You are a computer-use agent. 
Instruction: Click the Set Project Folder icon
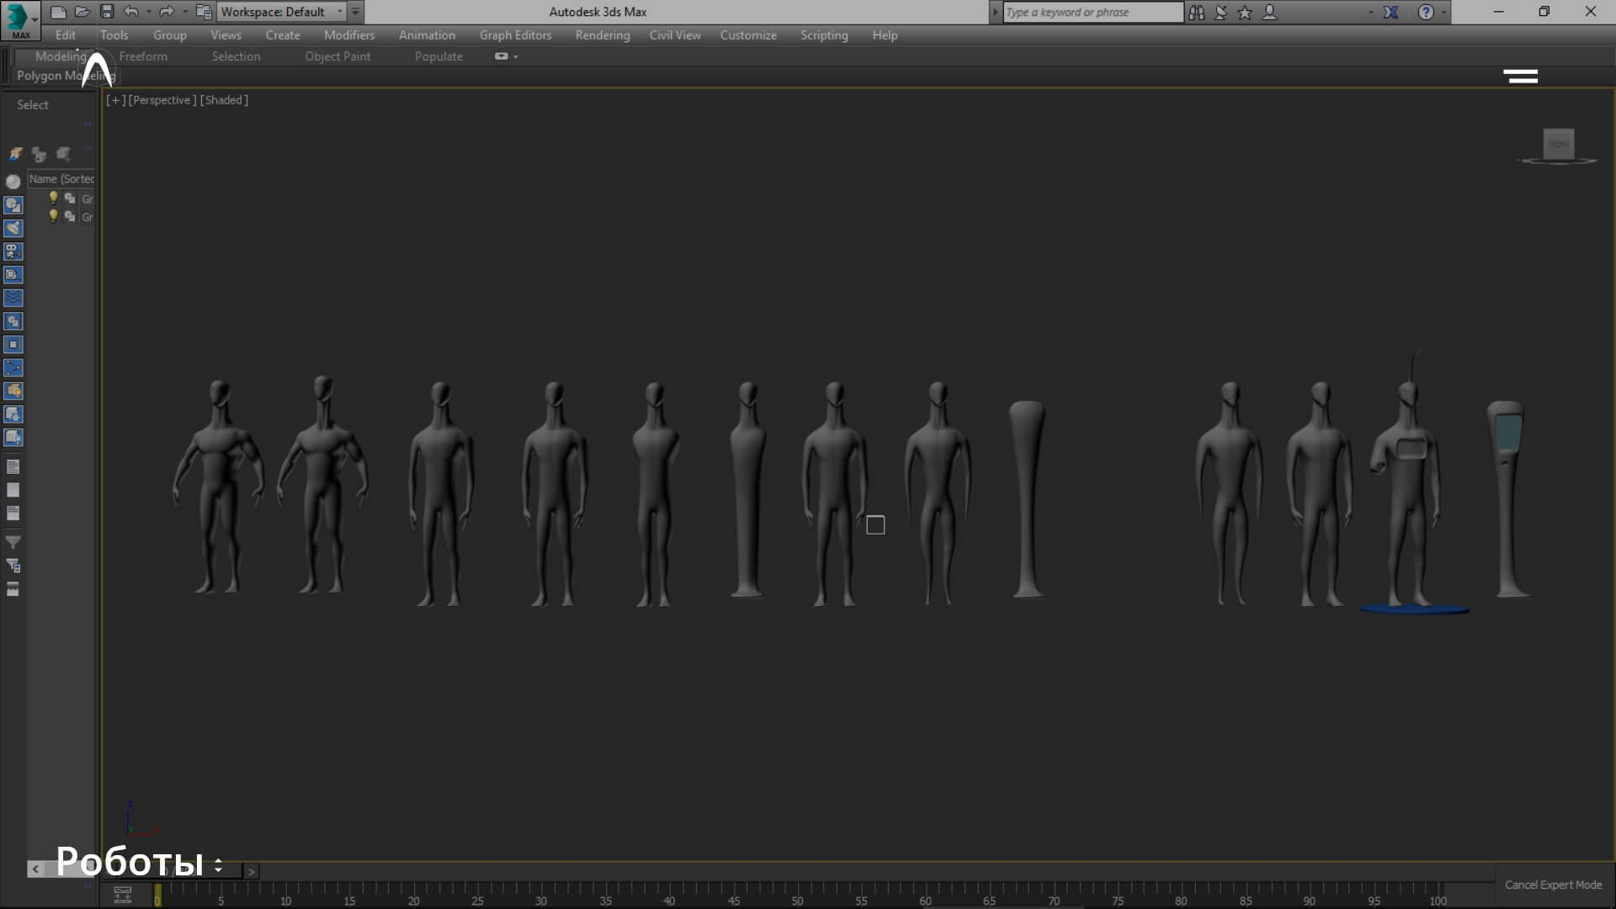pos(203,12)
